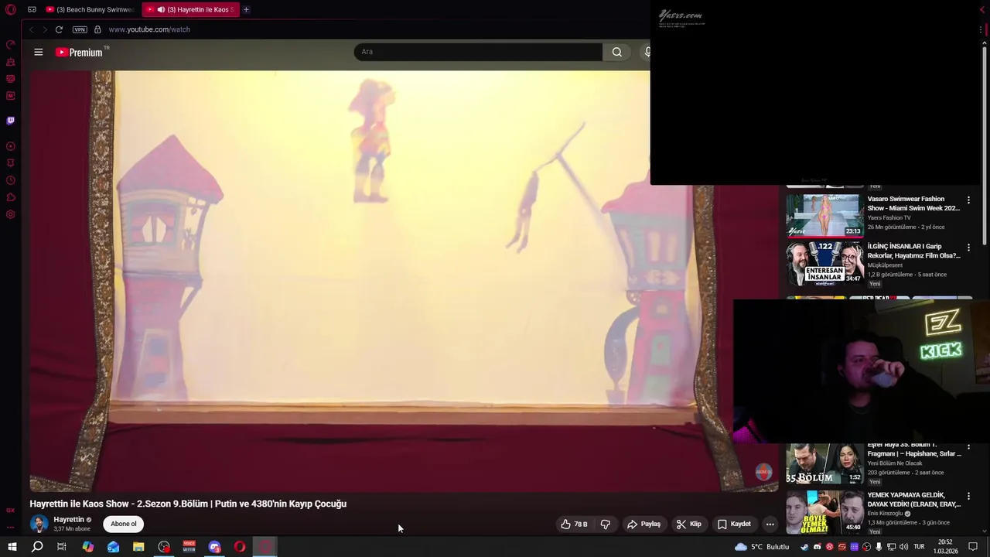Open Yemek Yapmaya Geldik video thumbnail

click(x=824, y=511)
